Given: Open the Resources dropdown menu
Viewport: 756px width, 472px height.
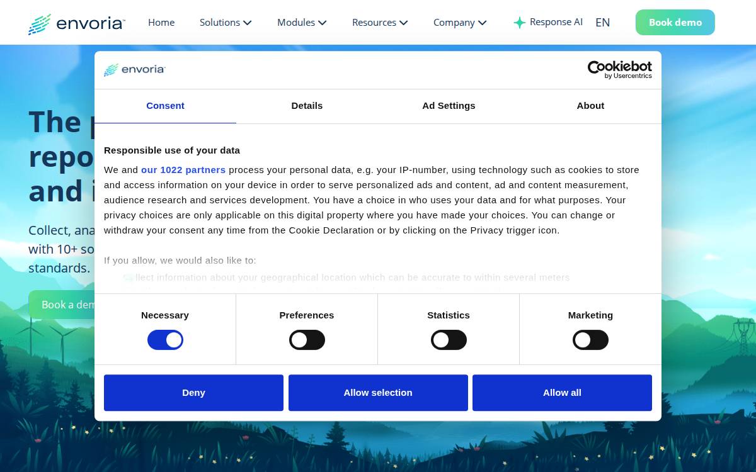Looking at the screenshot, I should (x=380, y=23).
